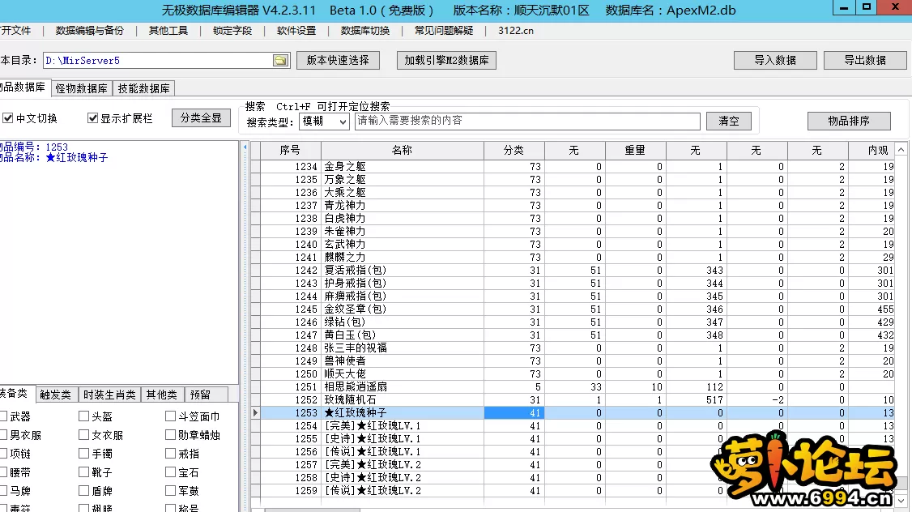Open the 其他工具 menu

pos(168,30)
